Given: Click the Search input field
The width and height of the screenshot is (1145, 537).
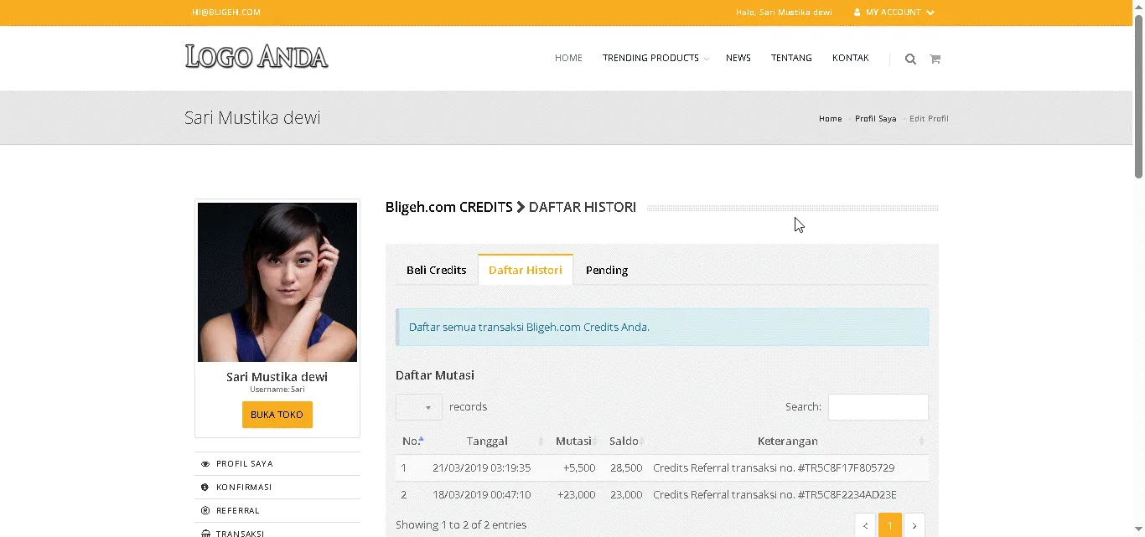Looking at the screenshot, I should point(878,407).
